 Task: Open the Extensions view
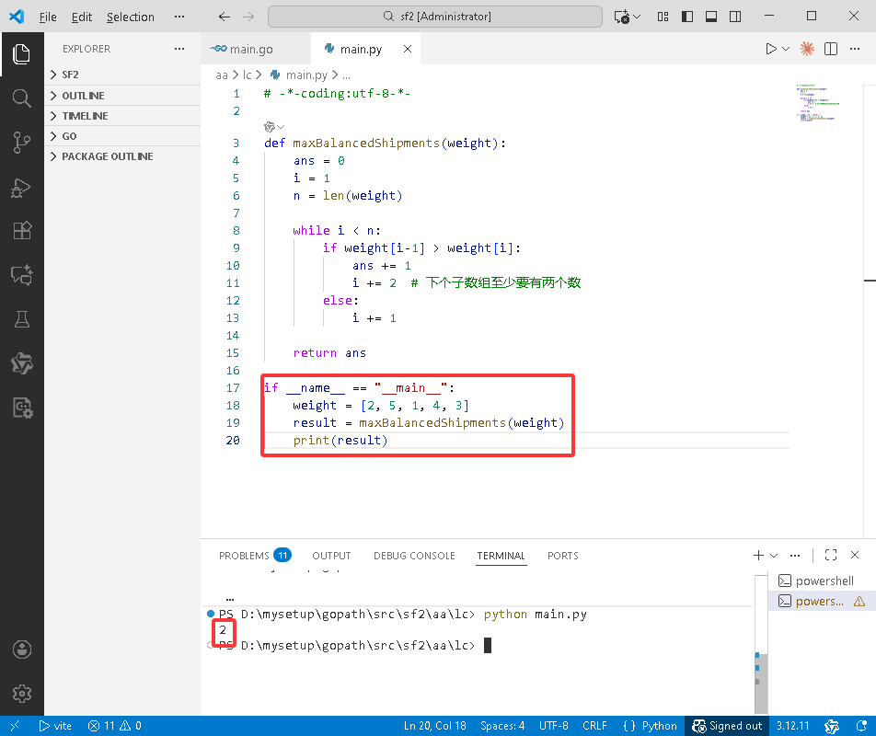coord(21,231)
